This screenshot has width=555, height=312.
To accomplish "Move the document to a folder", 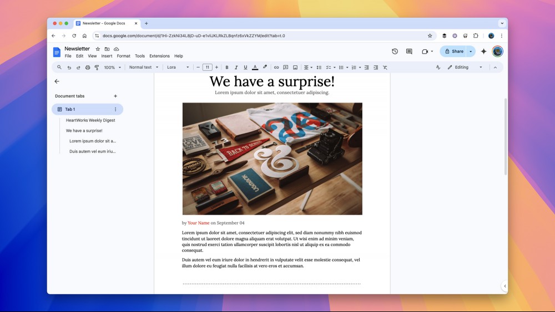I will [x=107, y=49].
